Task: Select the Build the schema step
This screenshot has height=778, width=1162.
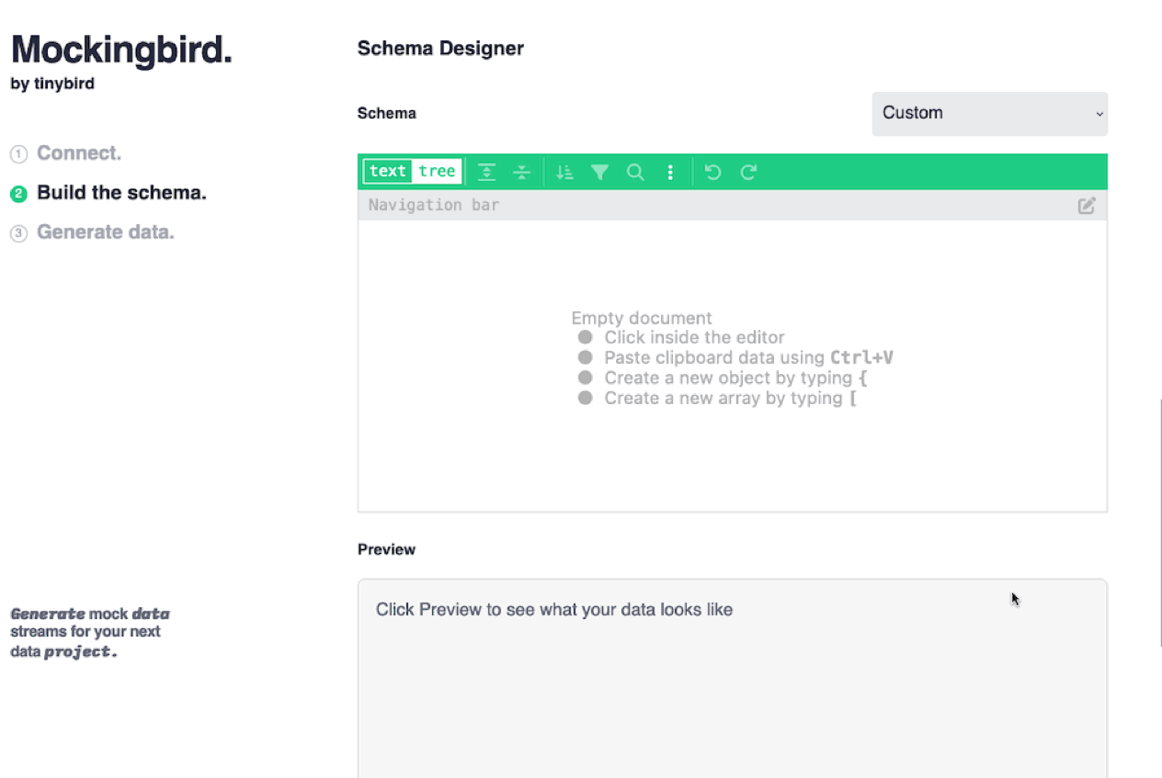Action: coord(121,193)
